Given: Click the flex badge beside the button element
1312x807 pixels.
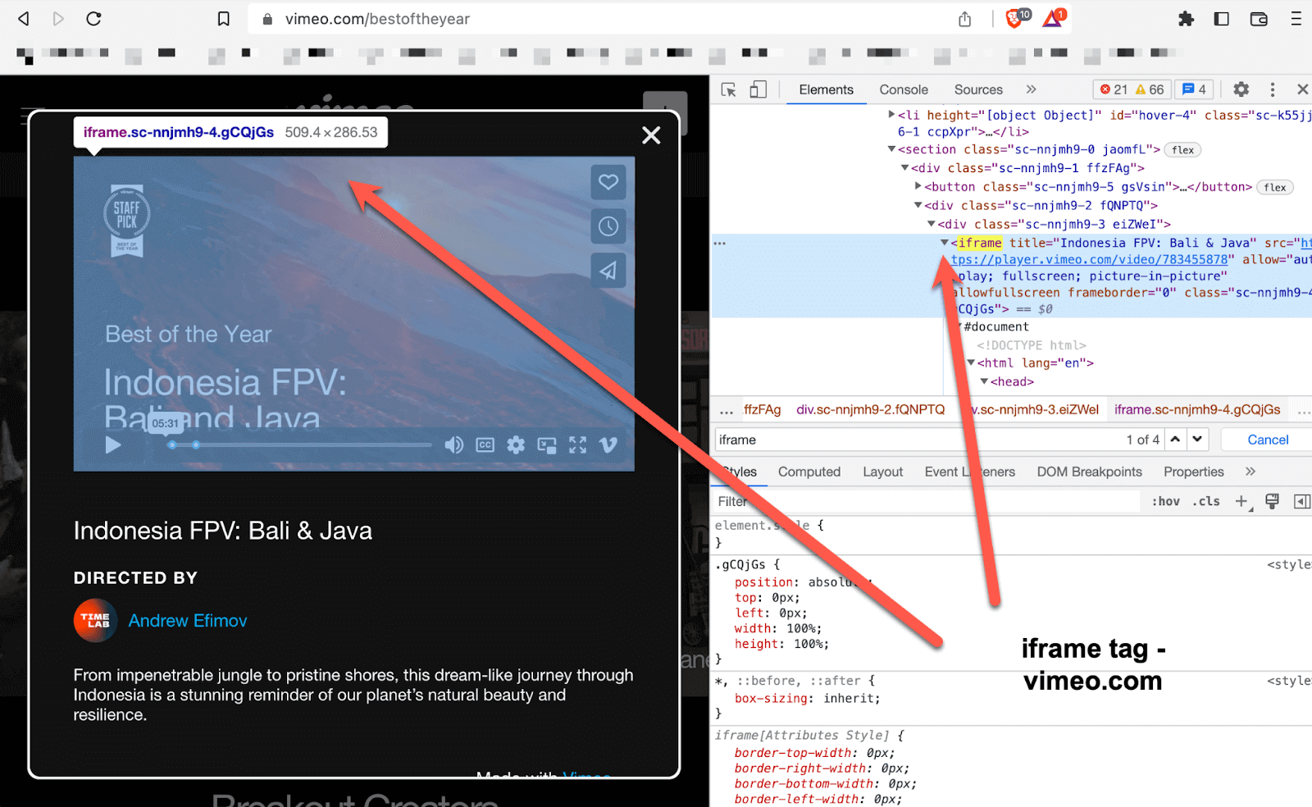Looking at the screenshot, I should point(1275,188).
